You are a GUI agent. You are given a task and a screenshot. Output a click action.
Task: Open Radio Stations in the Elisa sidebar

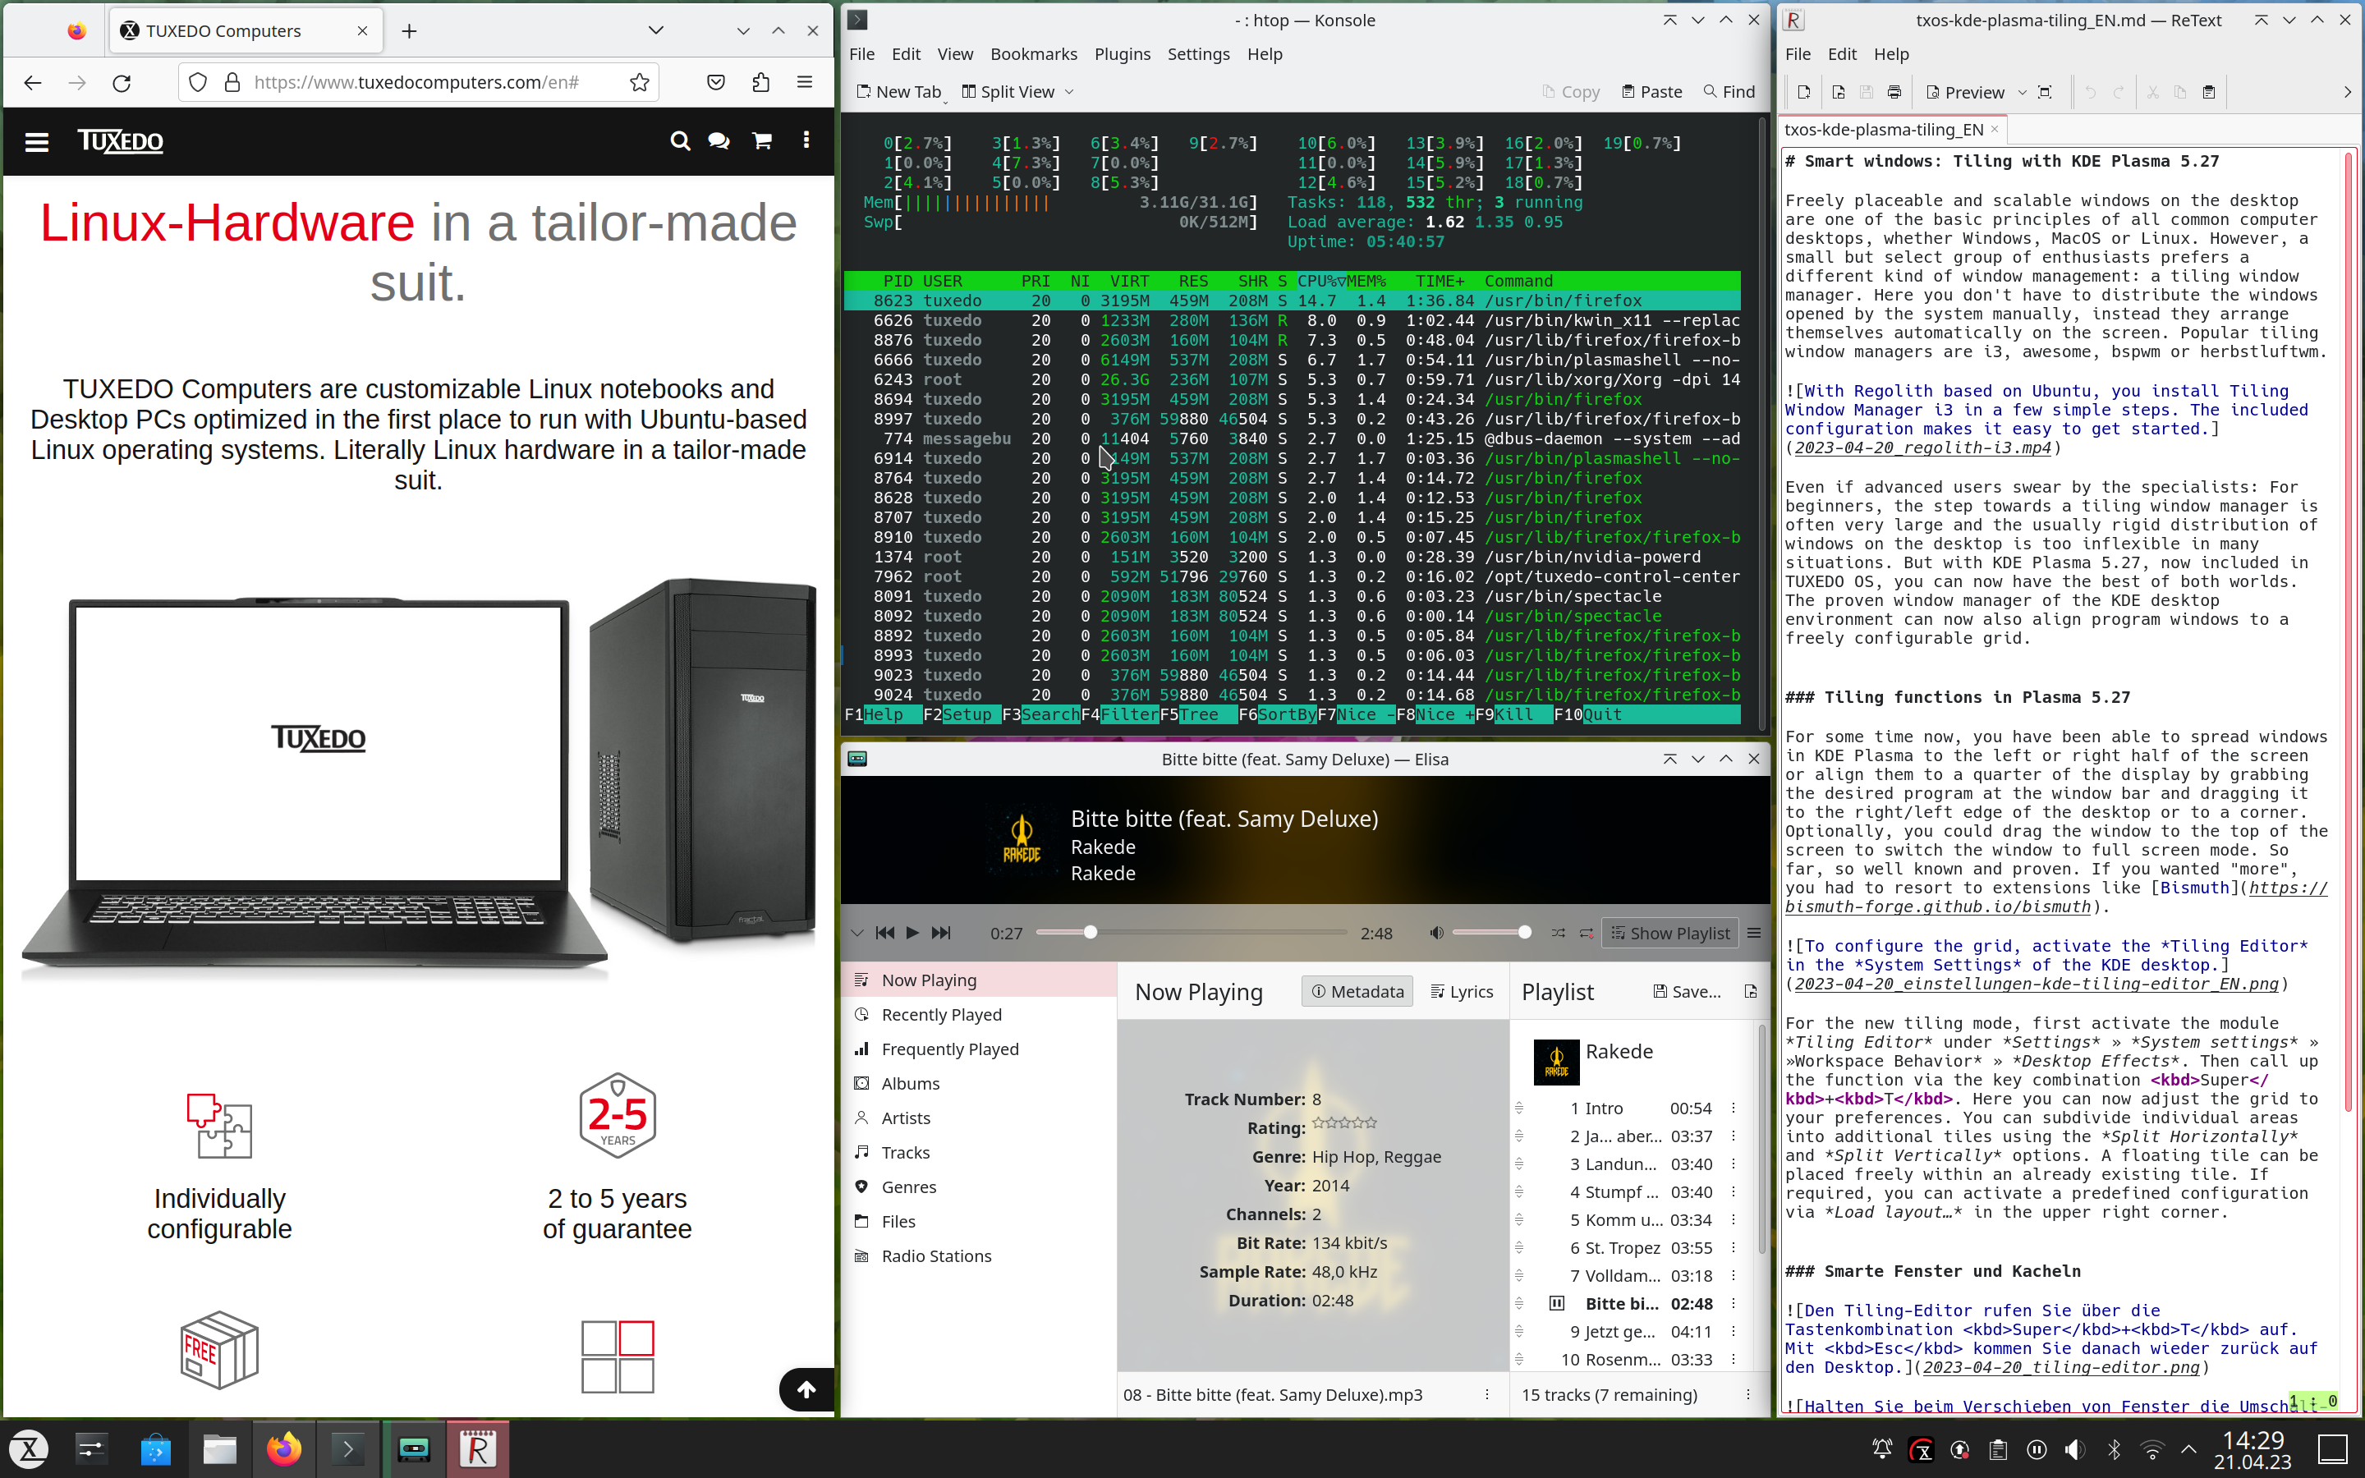coord(935,1256)
